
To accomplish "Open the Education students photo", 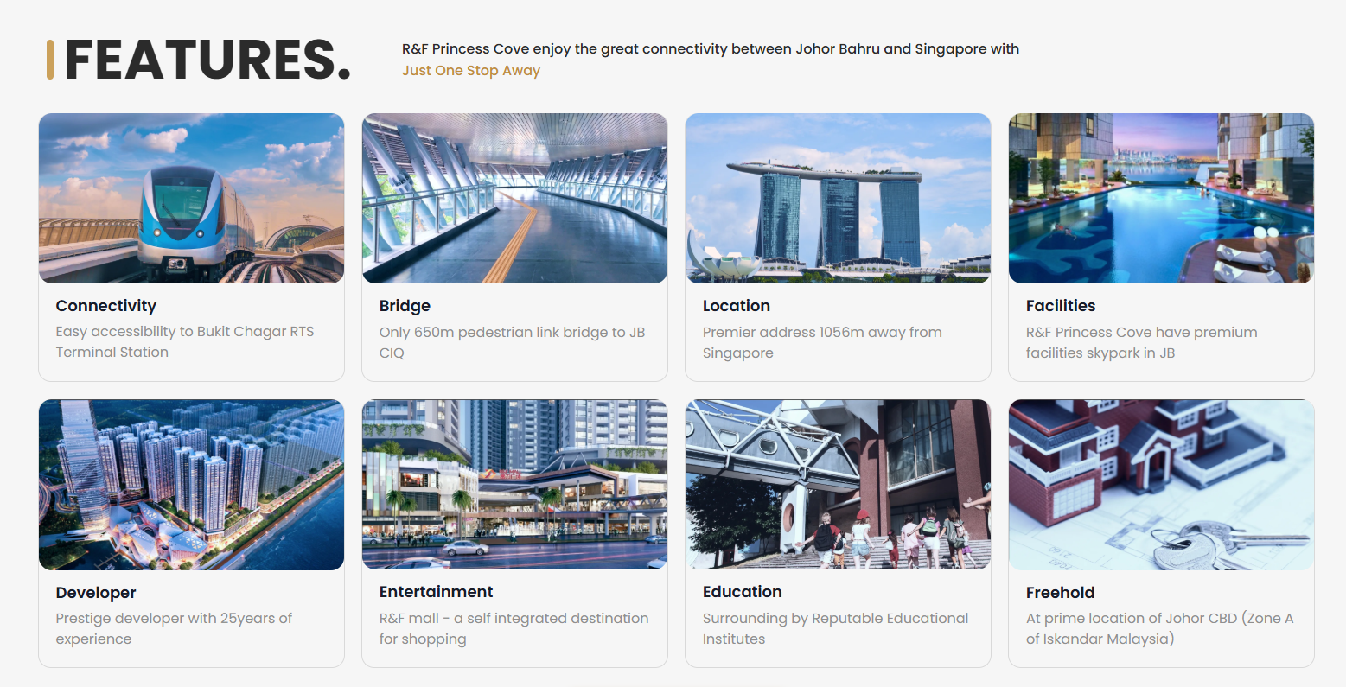I will [838, 484].
